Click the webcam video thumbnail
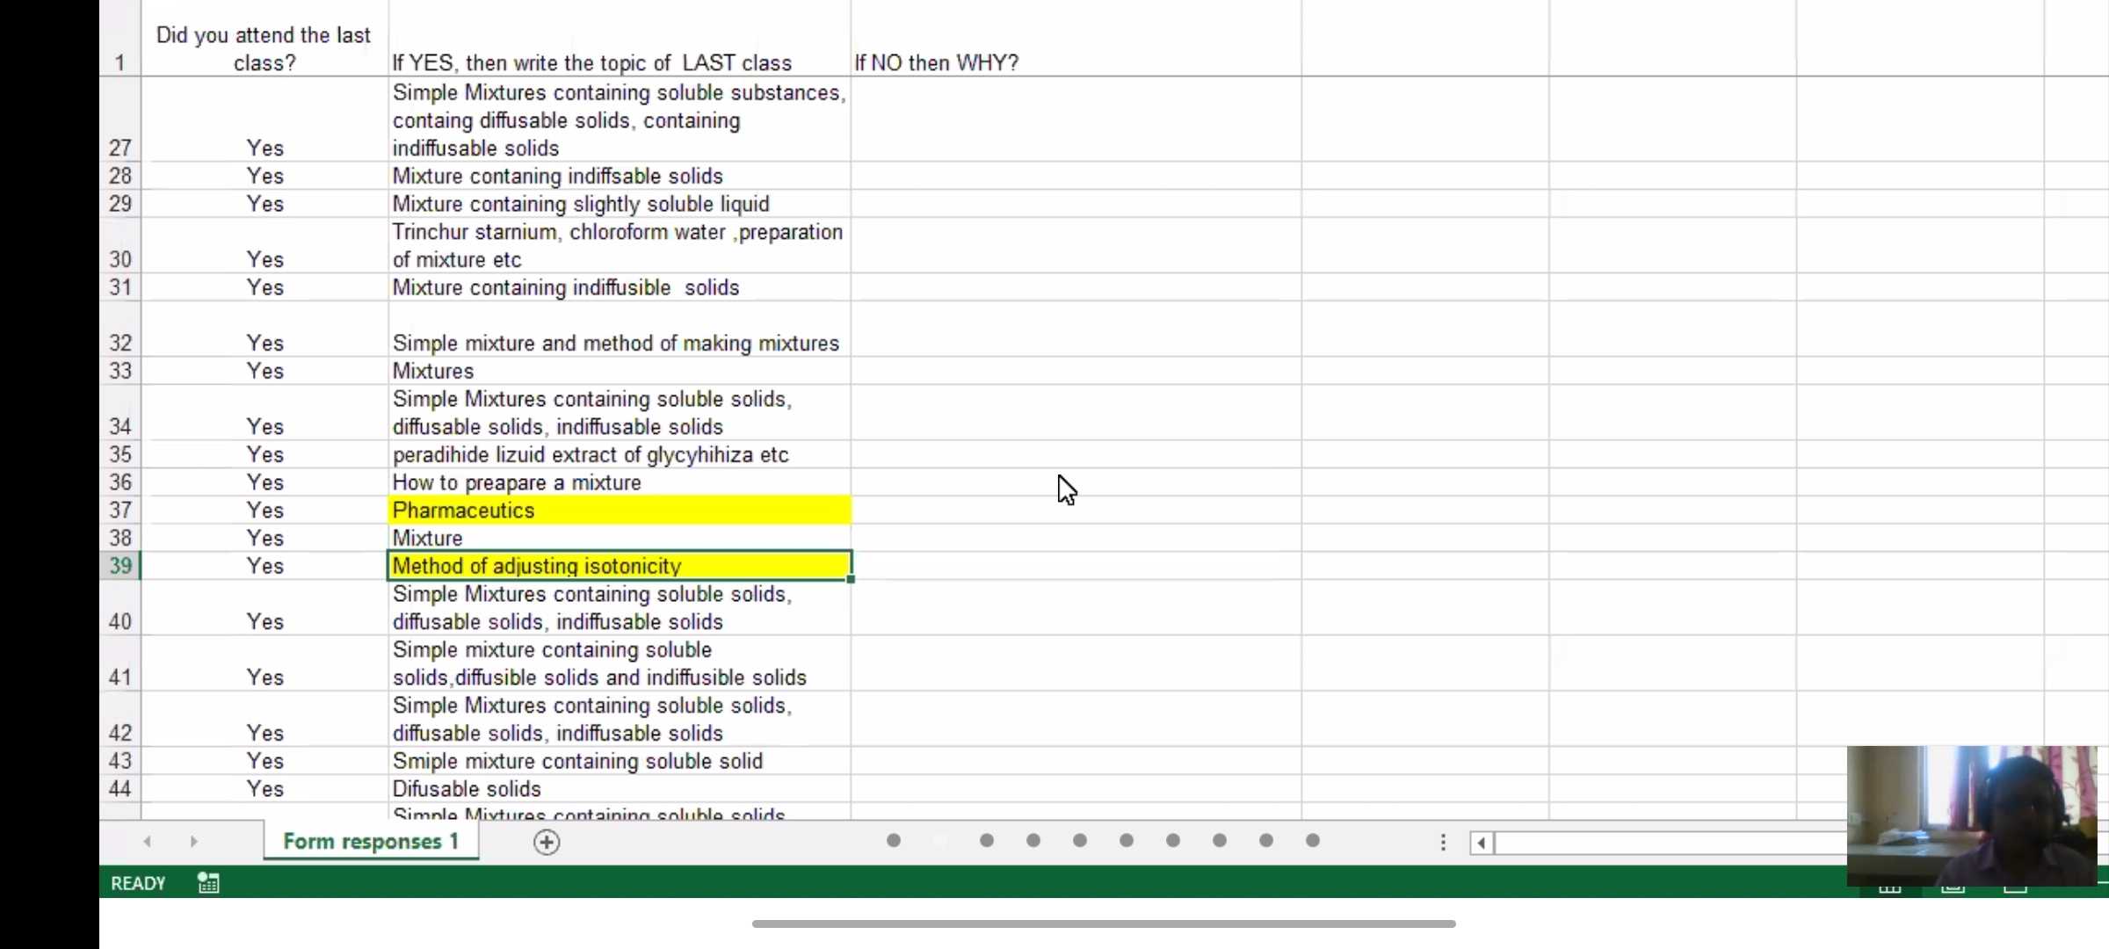Screen dimensions: 2109x949 point(1971,815)
